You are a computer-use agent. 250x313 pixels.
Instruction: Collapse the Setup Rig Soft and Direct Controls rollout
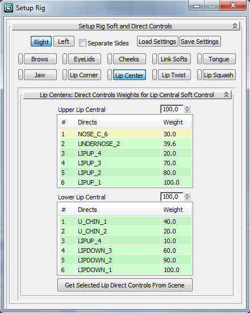coord(235,26)
